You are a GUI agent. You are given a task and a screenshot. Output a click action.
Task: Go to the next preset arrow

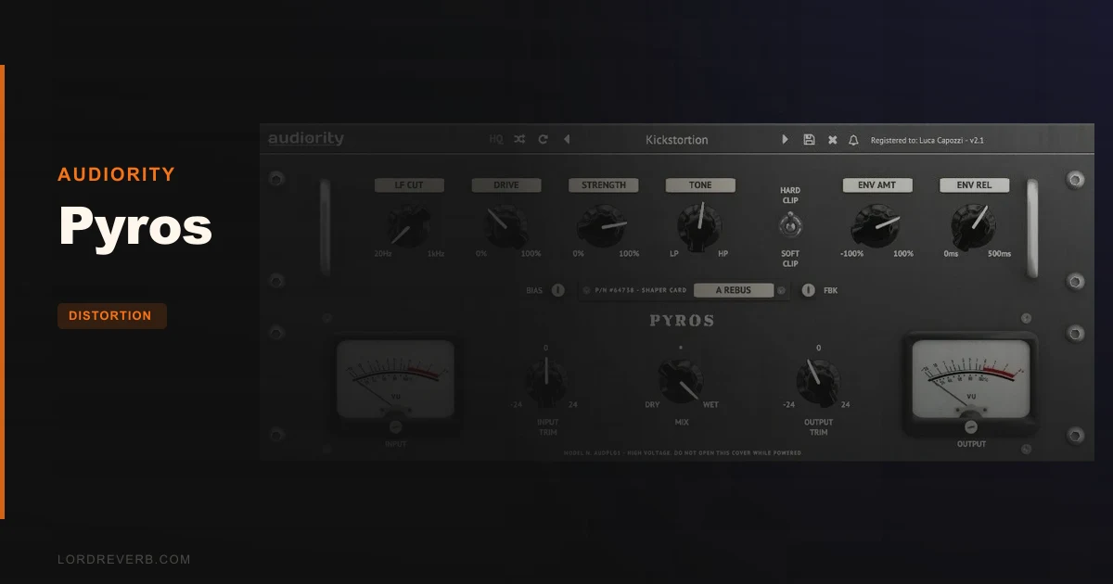coord(785,140)
